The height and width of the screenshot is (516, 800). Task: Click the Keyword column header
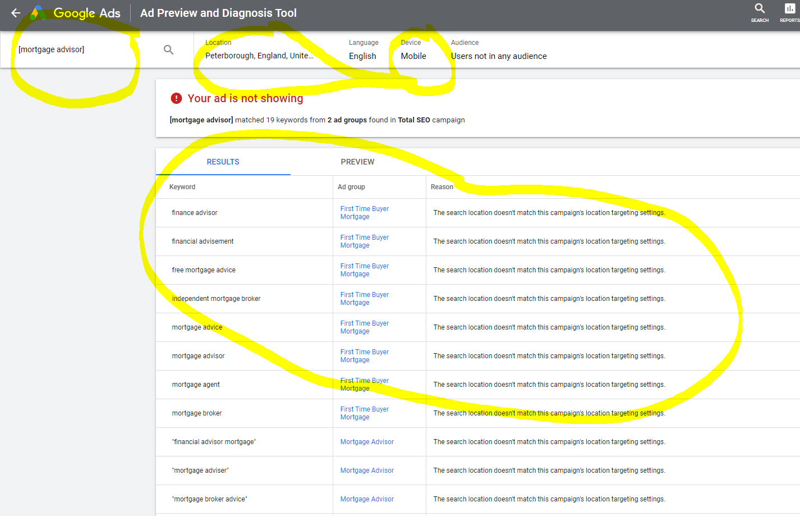[x=182, y=187]
